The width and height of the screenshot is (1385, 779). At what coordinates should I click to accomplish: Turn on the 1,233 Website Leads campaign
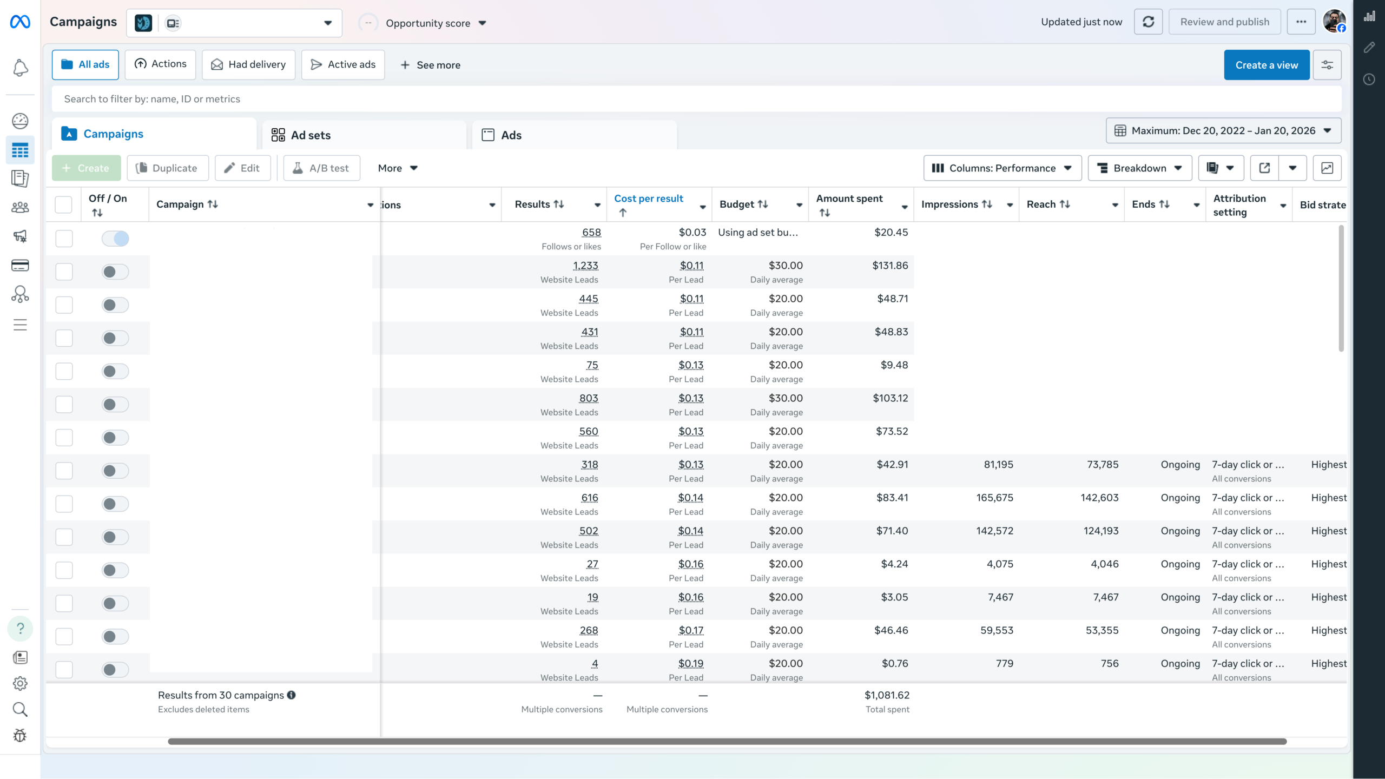[115, 272]
